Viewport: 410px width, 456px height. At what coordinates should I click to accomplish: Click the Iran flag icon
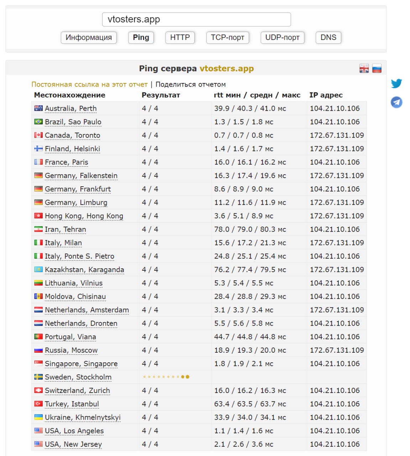point(38,229)
